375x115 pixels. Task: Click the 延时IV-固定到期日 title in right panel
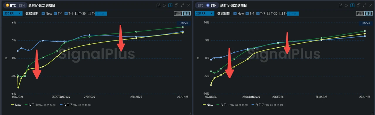(x=234, y=5)
